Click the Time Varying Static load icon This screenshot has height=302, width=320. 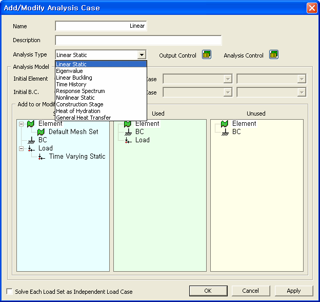point(41,157)
